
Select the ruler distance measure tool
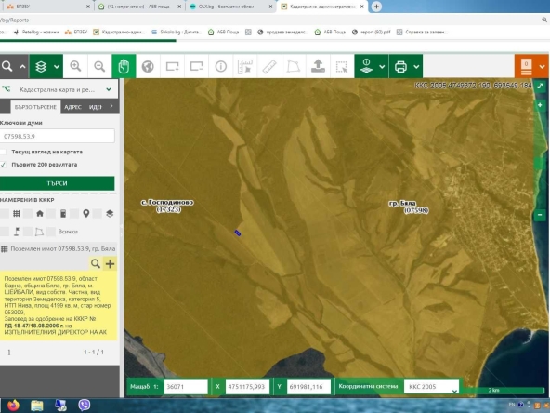(x=269, y=66)
